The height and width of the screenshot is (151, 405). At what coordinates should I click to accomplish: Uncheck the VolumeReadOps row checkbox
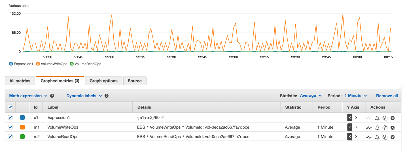coord(10,137)
